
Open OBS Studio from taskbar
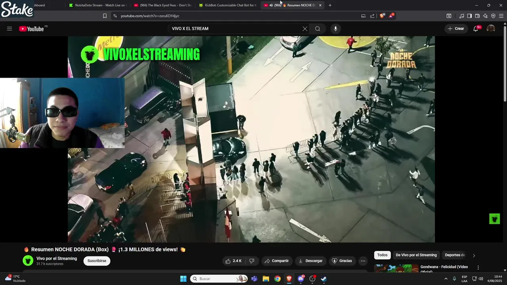[312, 279]
